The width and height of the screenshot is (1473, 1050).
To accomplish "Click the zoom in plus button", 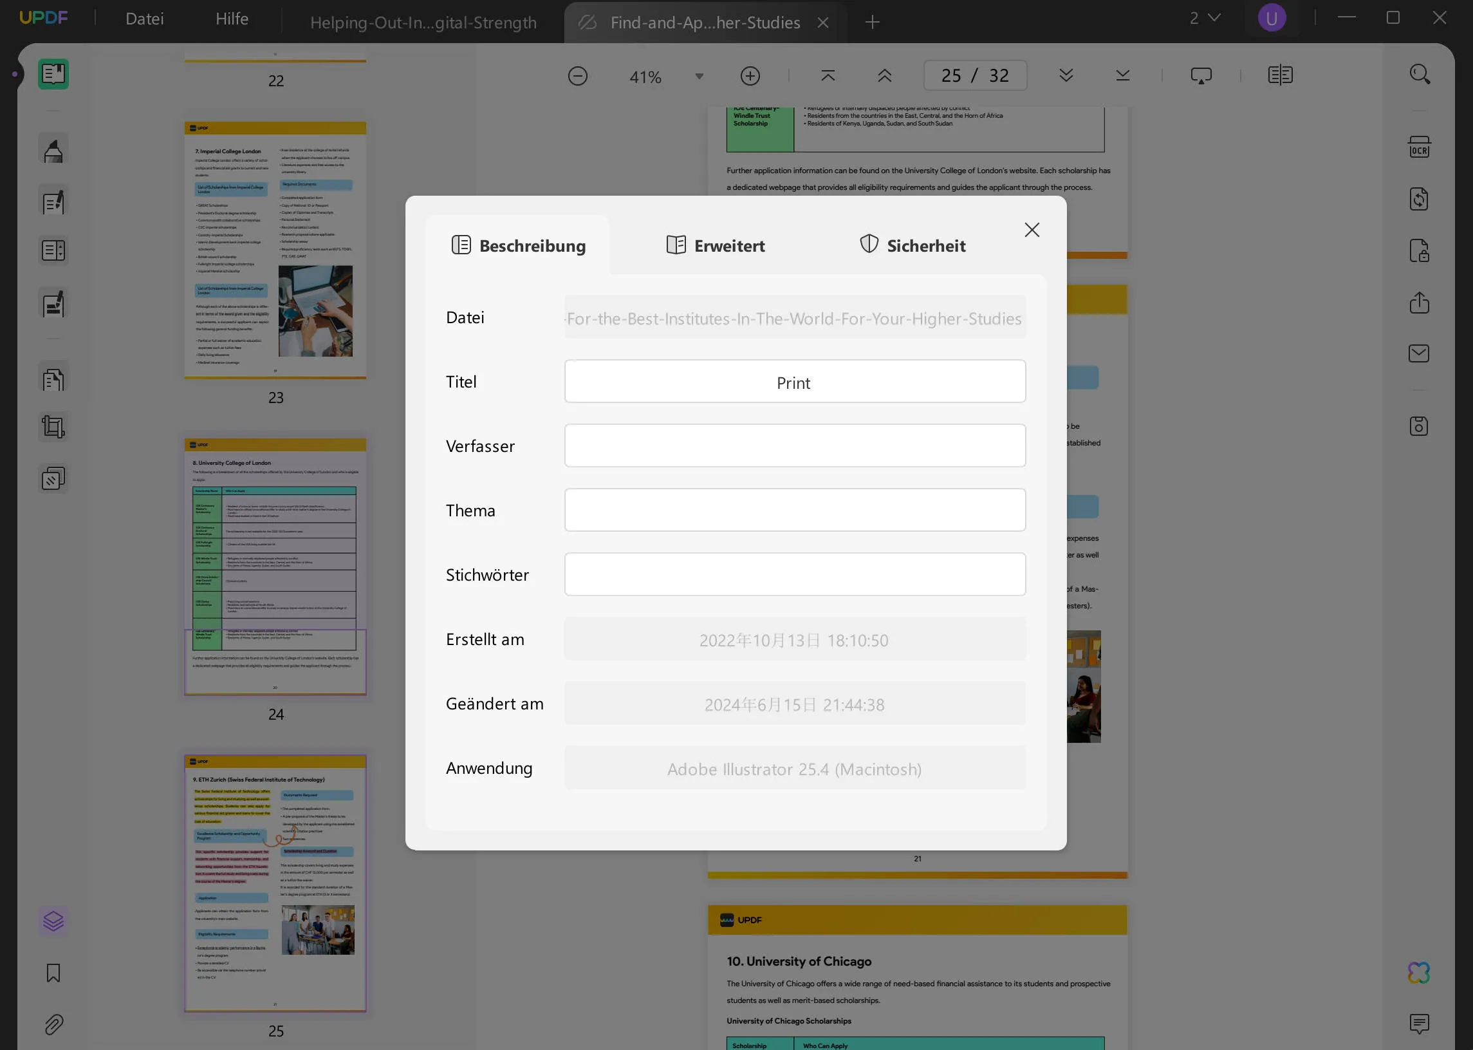I will (750, 77).
